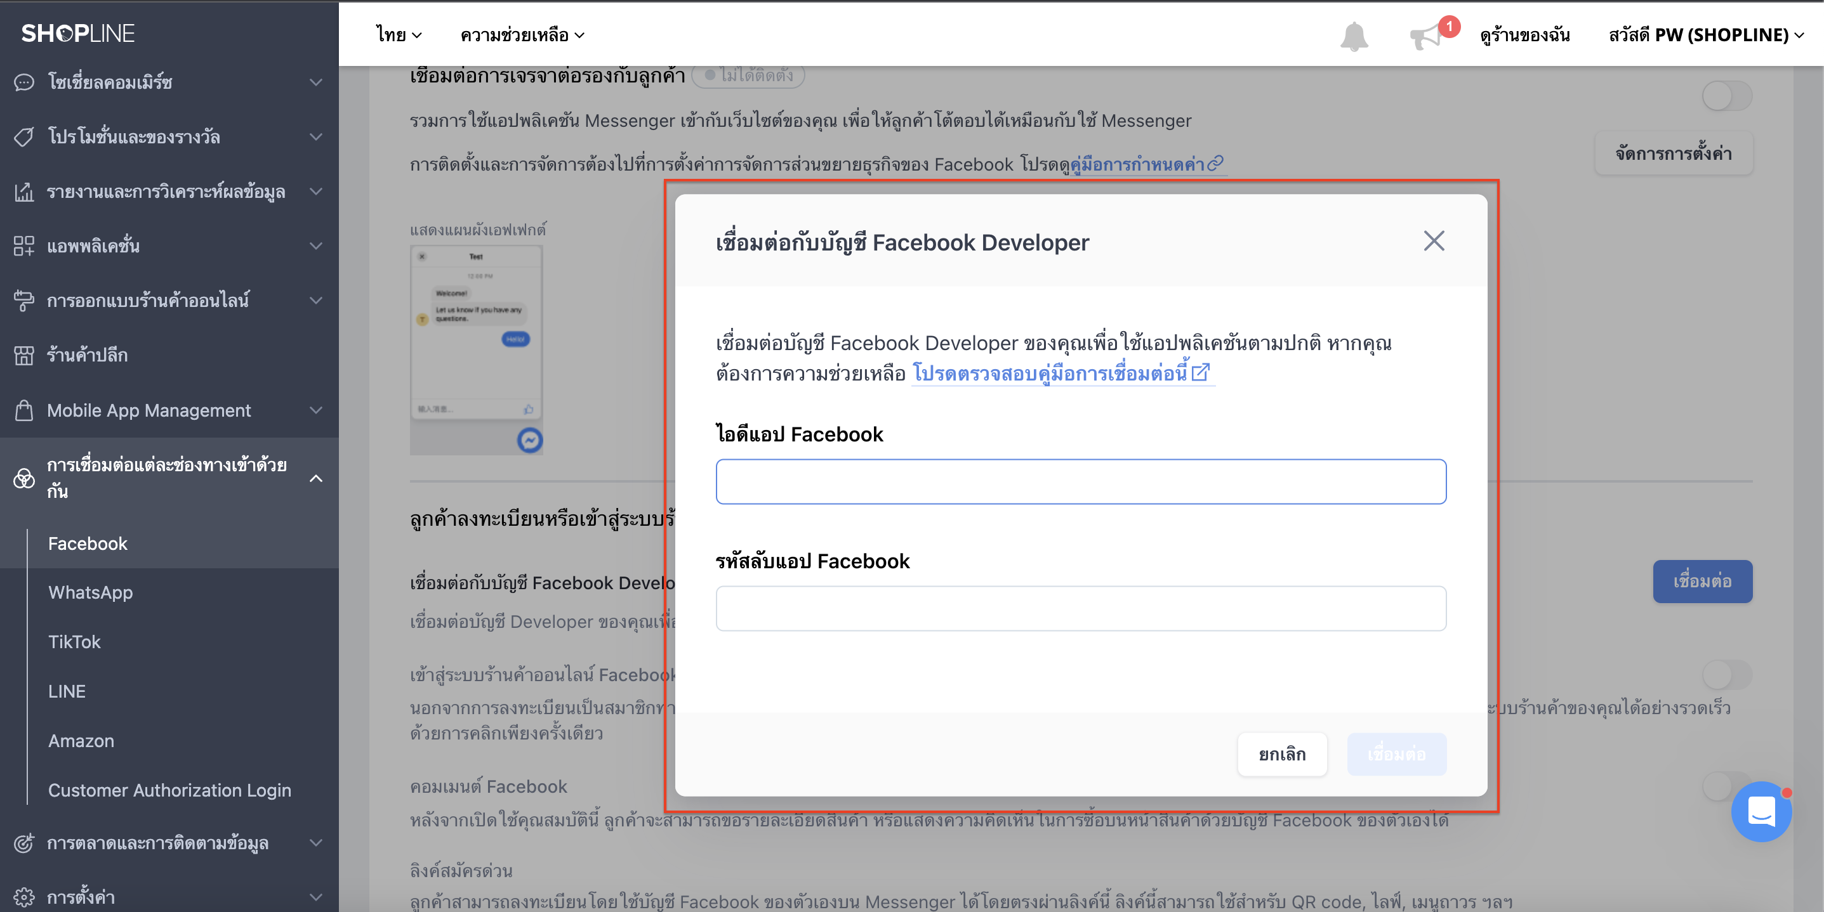Click the marketing target icon
Viewport: 1824px width, 912px height.
24,843
